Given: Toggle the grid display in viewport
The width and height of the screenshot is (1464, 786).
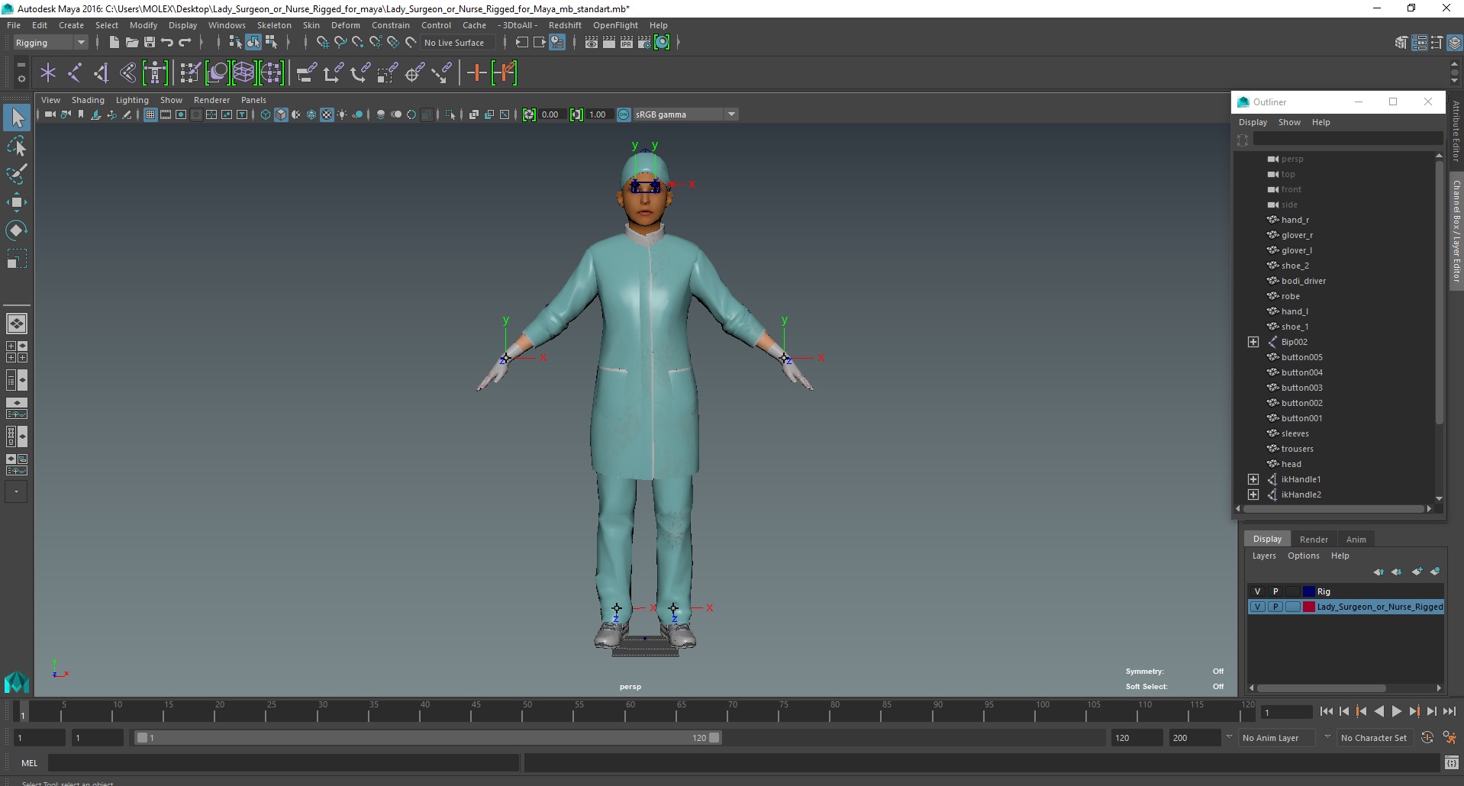Looking at the screenshot, I should tap(150, 114).
